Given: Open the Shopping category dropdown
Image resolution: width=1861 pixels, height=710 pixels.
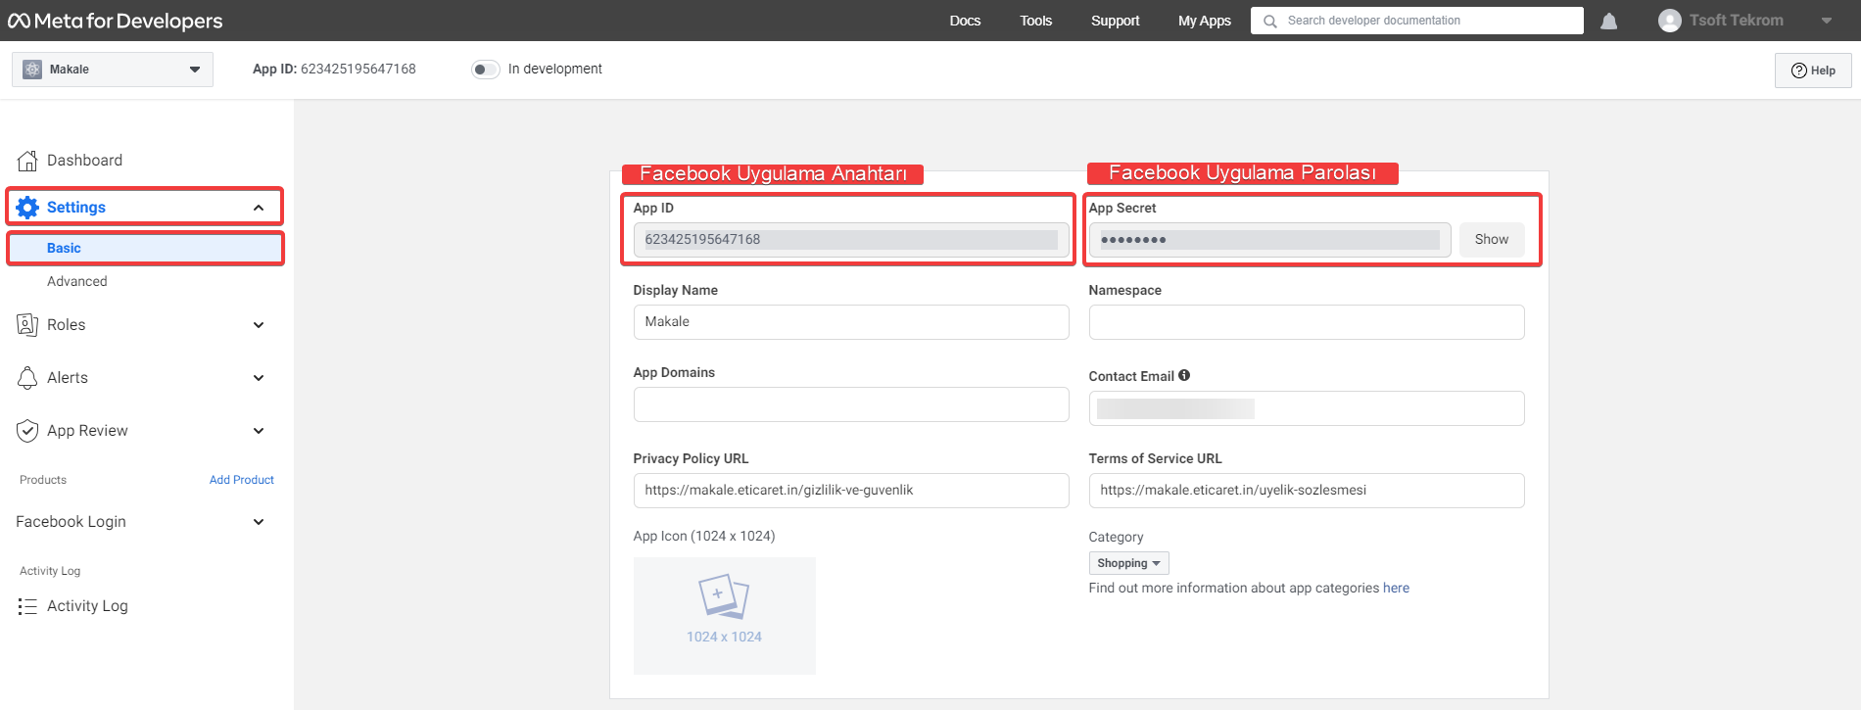Looking at the screenshot, I should (x=1128, y=563).
